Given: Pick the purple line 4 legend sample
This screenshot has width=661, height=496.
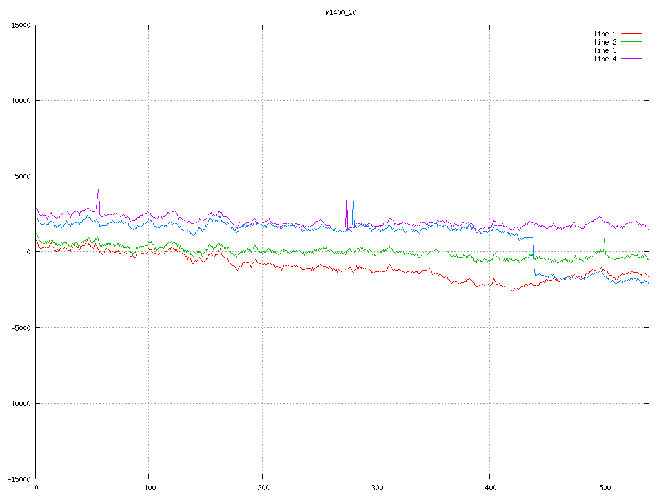Looking at the screenshot, I should [632, 59].
